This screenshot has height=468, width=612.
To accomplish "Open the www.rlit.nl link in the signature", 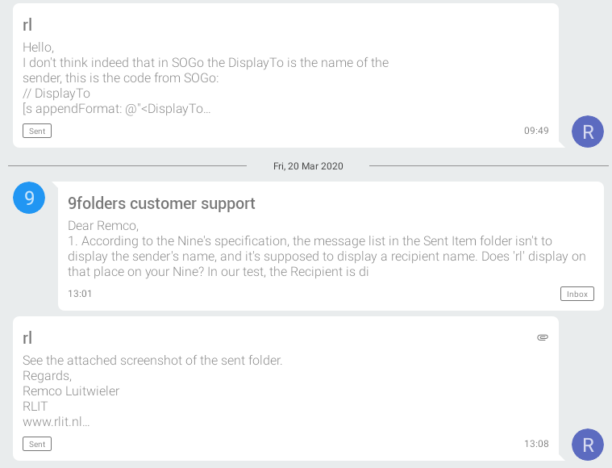I will (x=56, y=422).
